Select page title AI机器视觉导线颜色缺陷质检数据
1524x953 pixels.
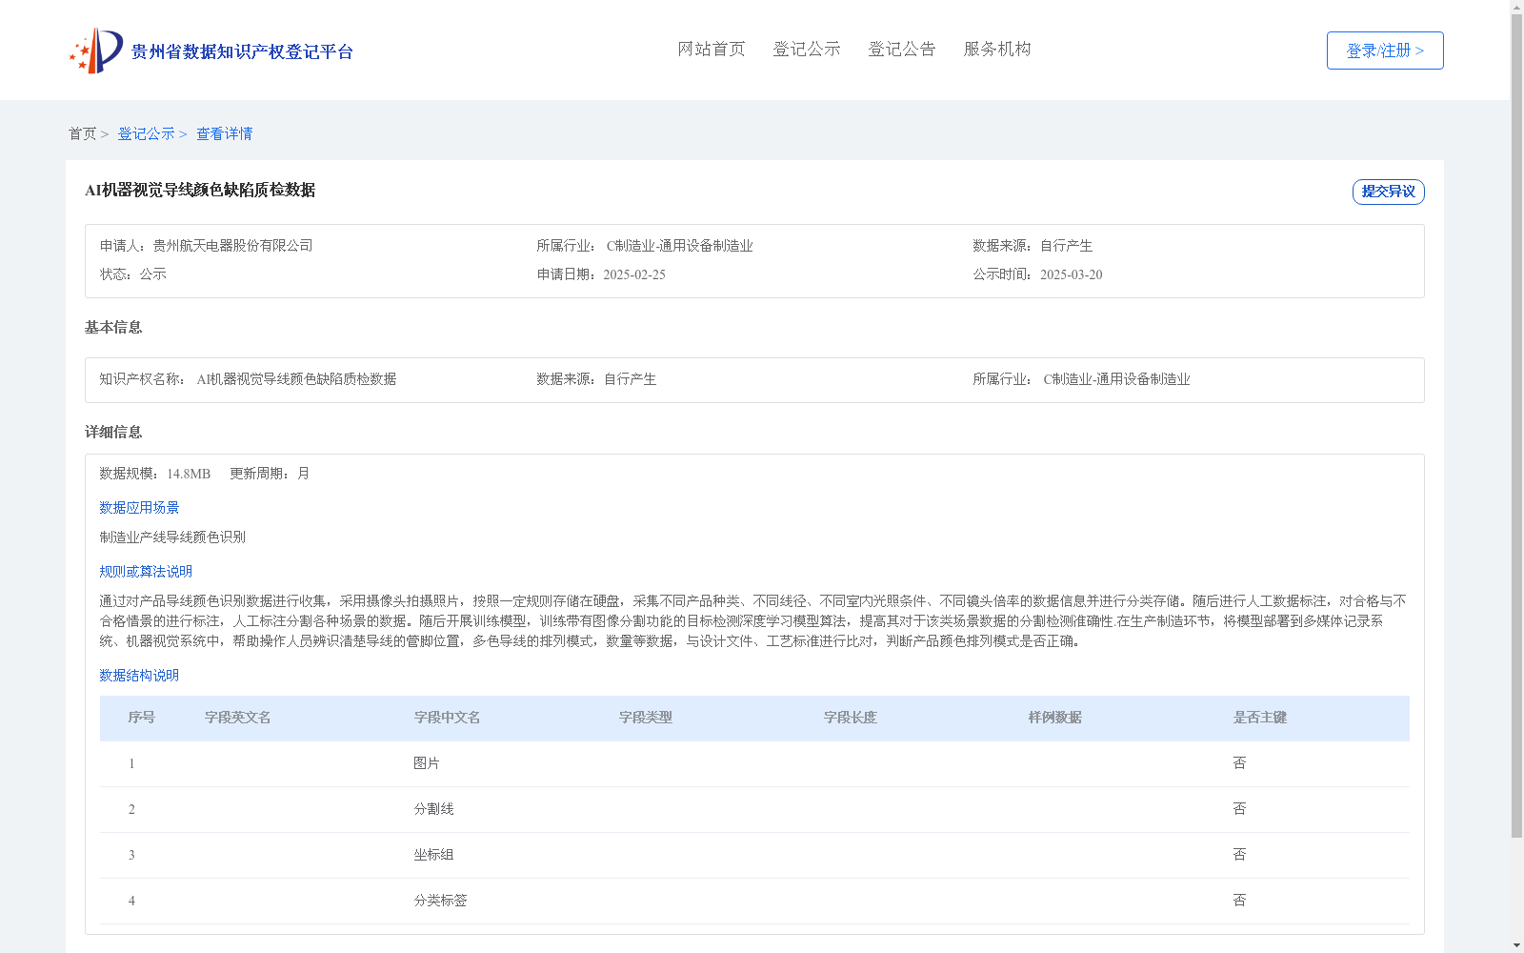pos(200,190)
